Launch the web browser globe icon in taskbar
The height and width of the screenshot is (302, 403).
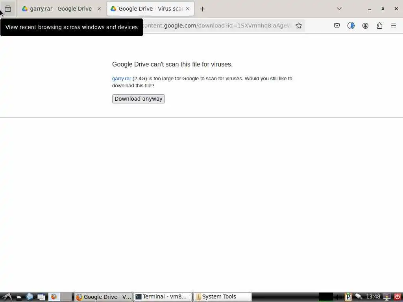pyautogui.click(x=30, y=297)
